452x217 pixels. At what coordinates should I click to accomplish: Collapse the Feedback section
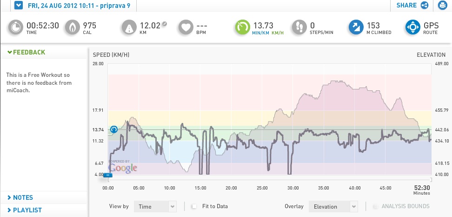26,52
